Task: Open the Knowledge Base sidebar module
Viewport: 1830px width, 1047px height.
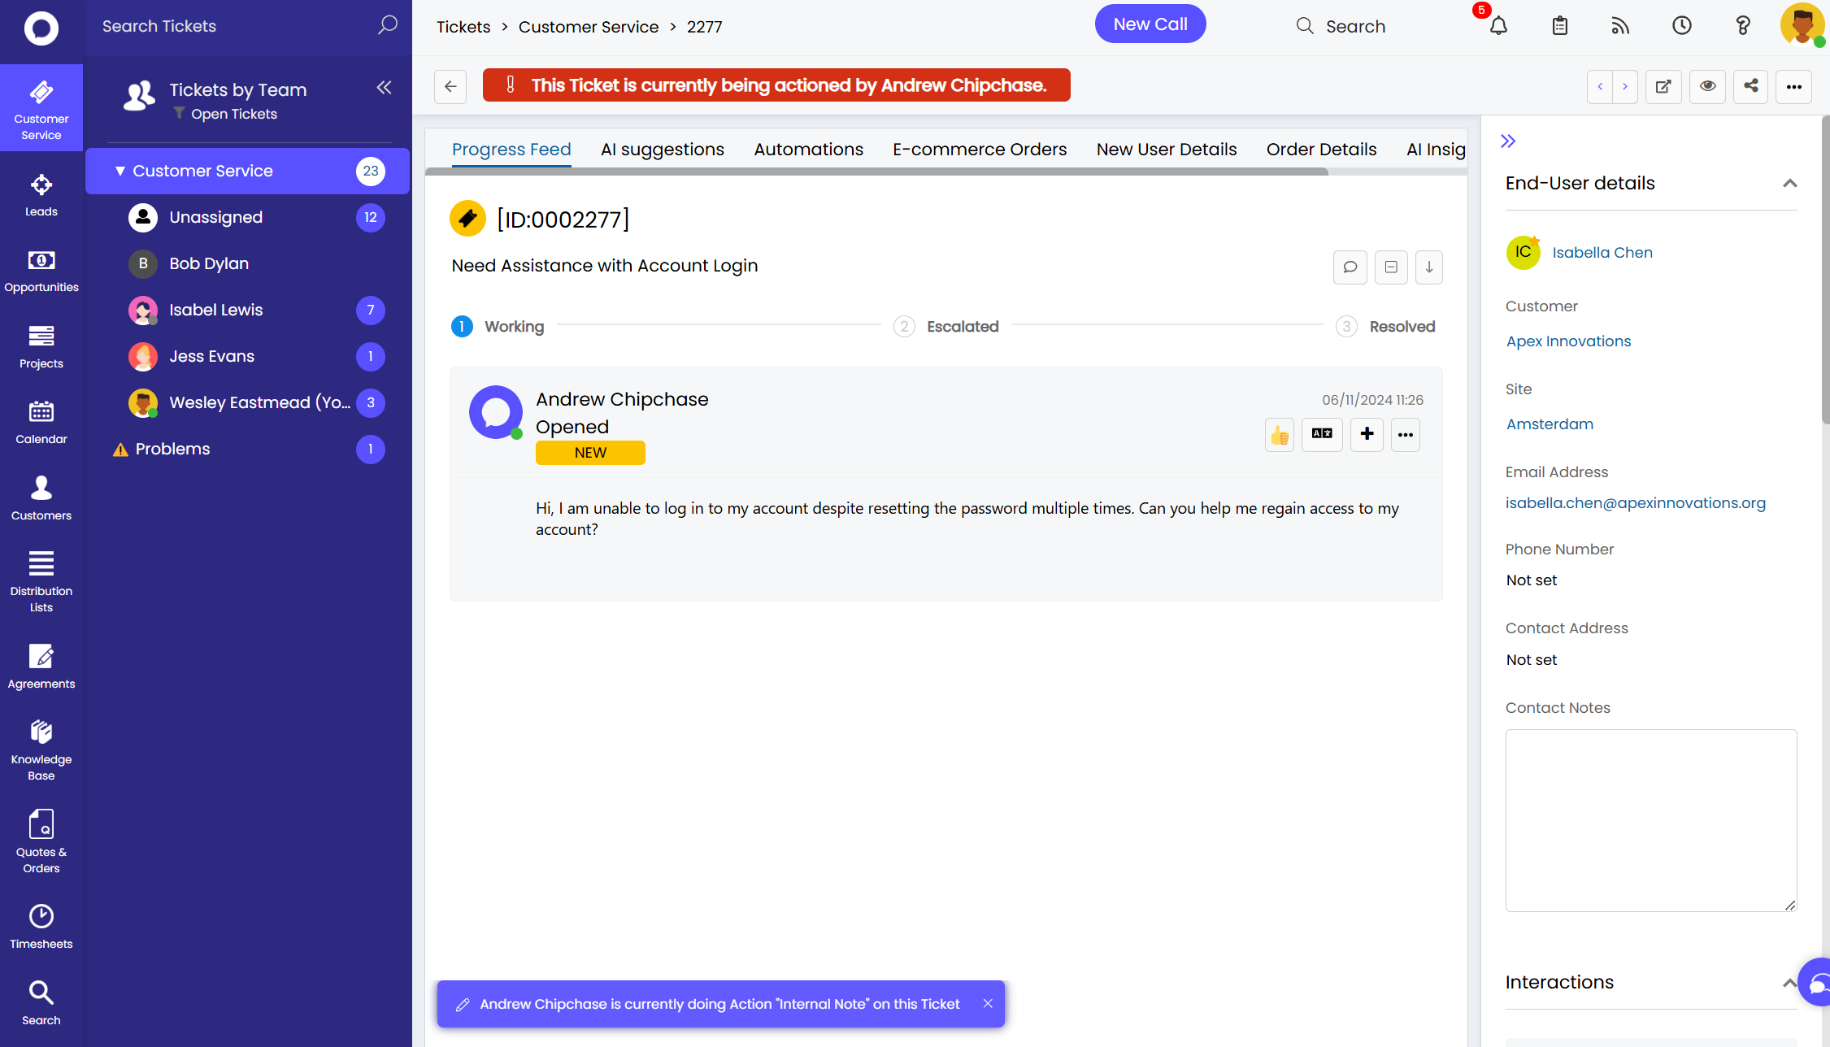Action: point(41,749)
